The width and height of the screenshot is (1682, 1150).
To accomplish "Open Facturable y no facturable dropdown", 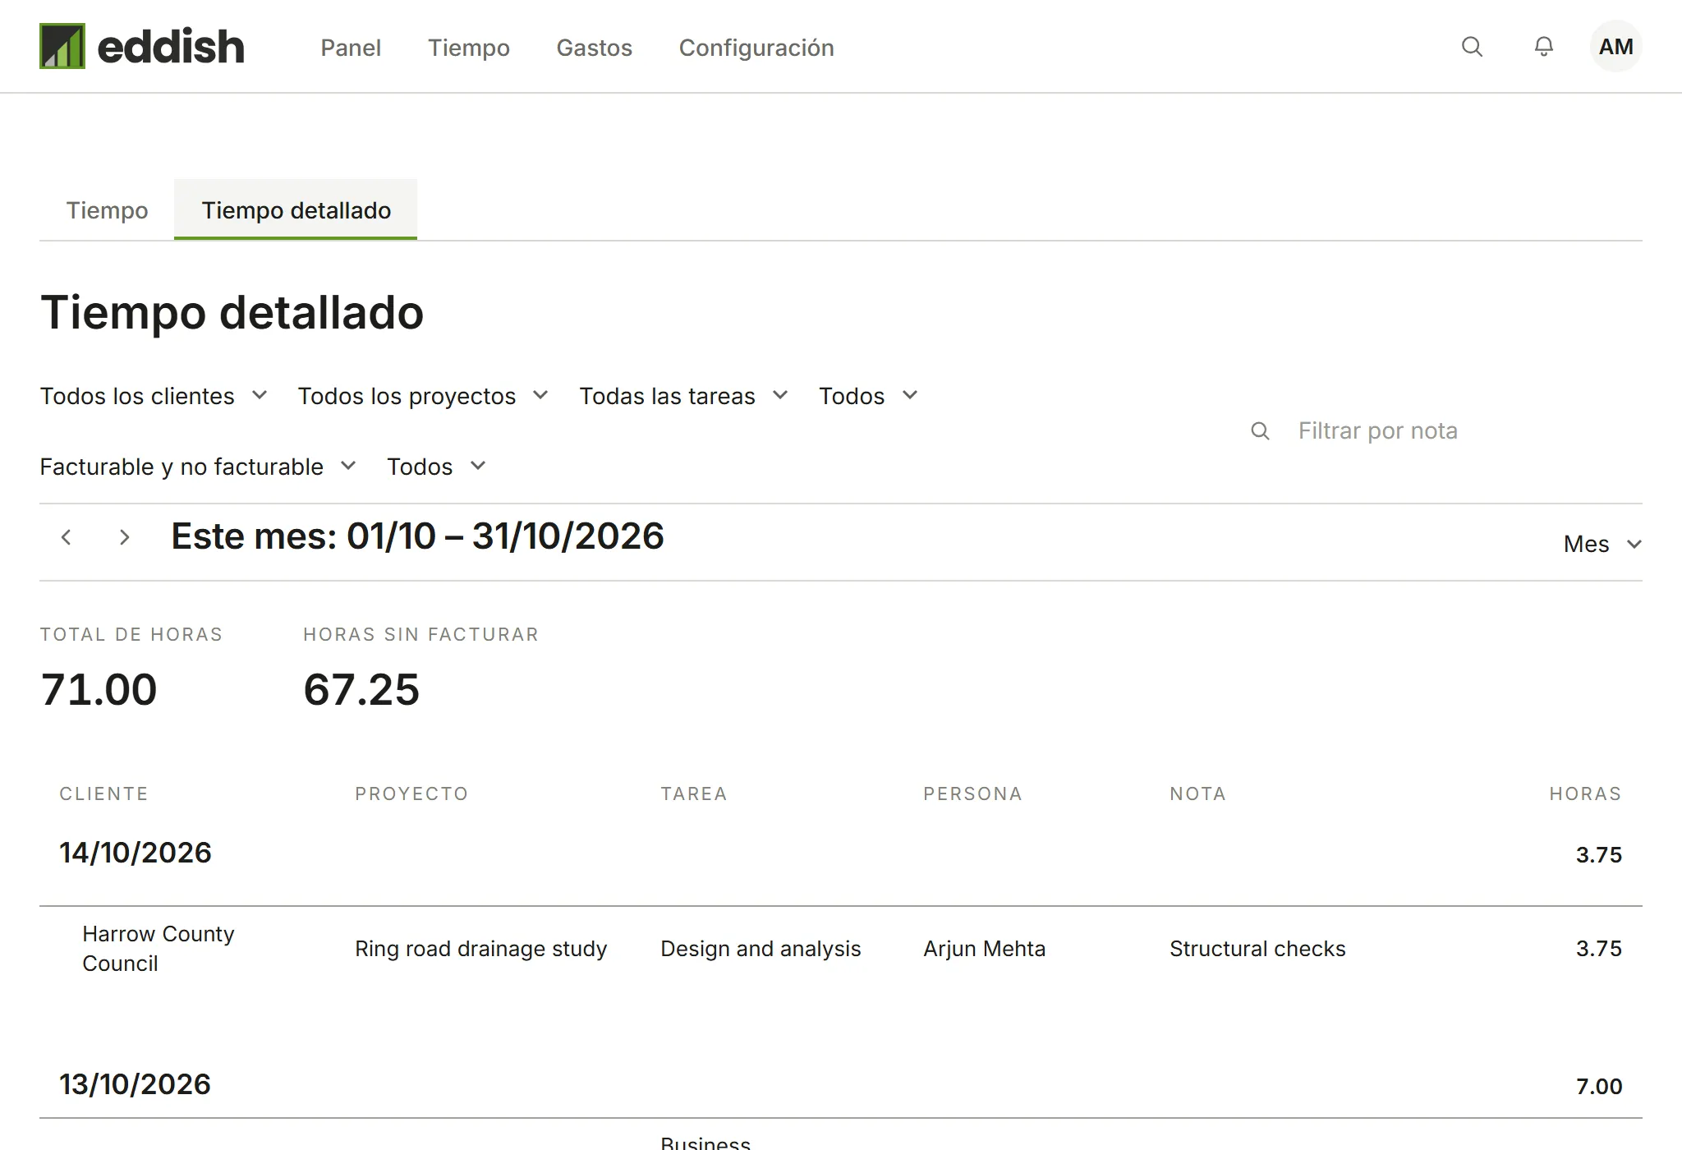I will [198, 467].
